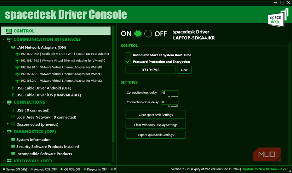This screenshot has height=173, width=292.
Task: Click the left panel vertical scrollbar
Action: click(113, 85)
